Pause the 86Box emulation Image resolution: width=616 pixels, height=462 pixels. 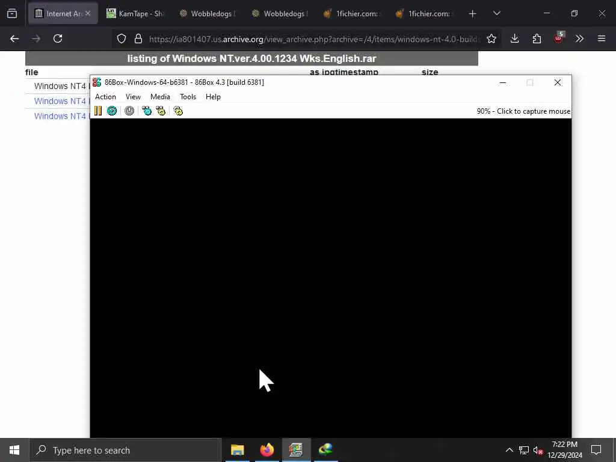[98, 111]
